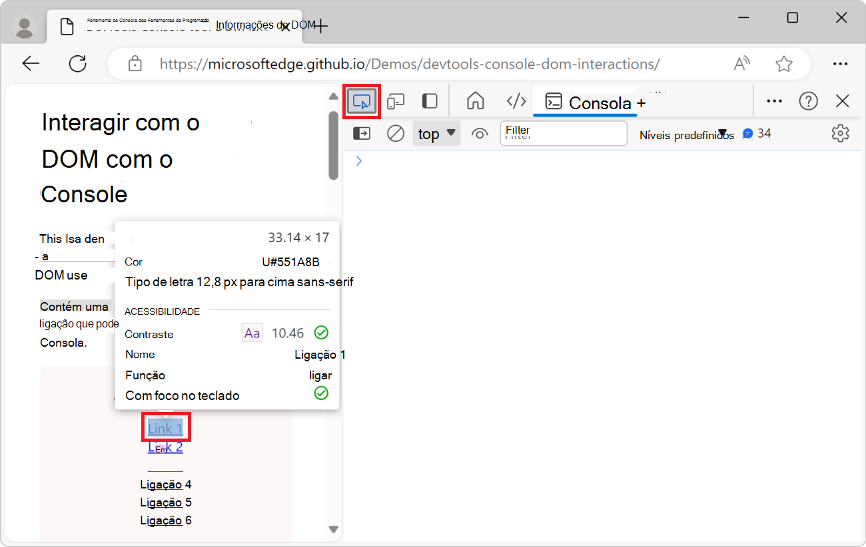
Task: Click the 'Ligação 4' hyperlink
Action: click(x=165, y=484)
